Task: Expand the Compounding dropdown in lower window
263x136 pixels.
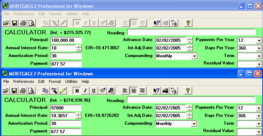Action: 194,124
